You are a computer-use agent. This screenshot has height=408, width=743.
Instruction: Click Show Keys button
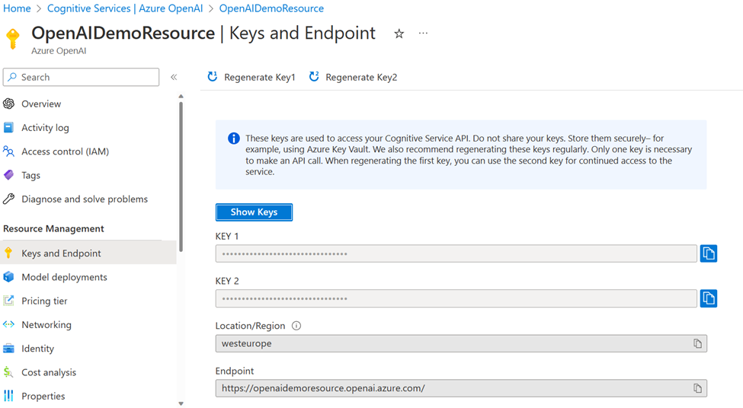[x=254, y=212]
